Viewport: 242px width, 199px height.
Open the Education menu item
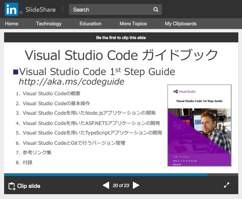click(x=90, y=23)
